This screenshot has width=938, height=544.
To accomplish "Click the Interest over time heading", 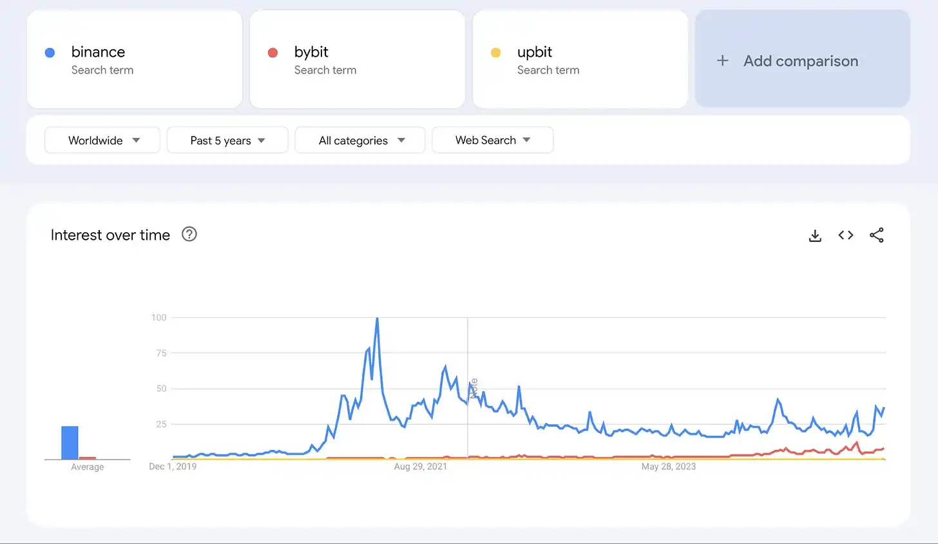I will click(x=110, y=235).
